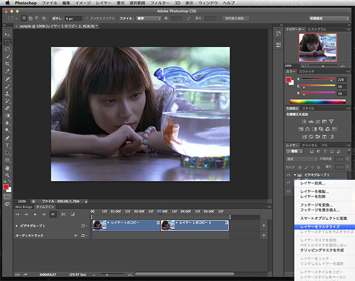Switch to the ヒストグラム tab
Viewport: 355px width, 281px height.
[317, 29]
